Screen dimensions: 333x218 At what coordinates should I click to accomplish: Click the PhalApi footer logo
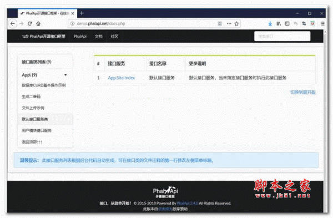tap(165, 192)
